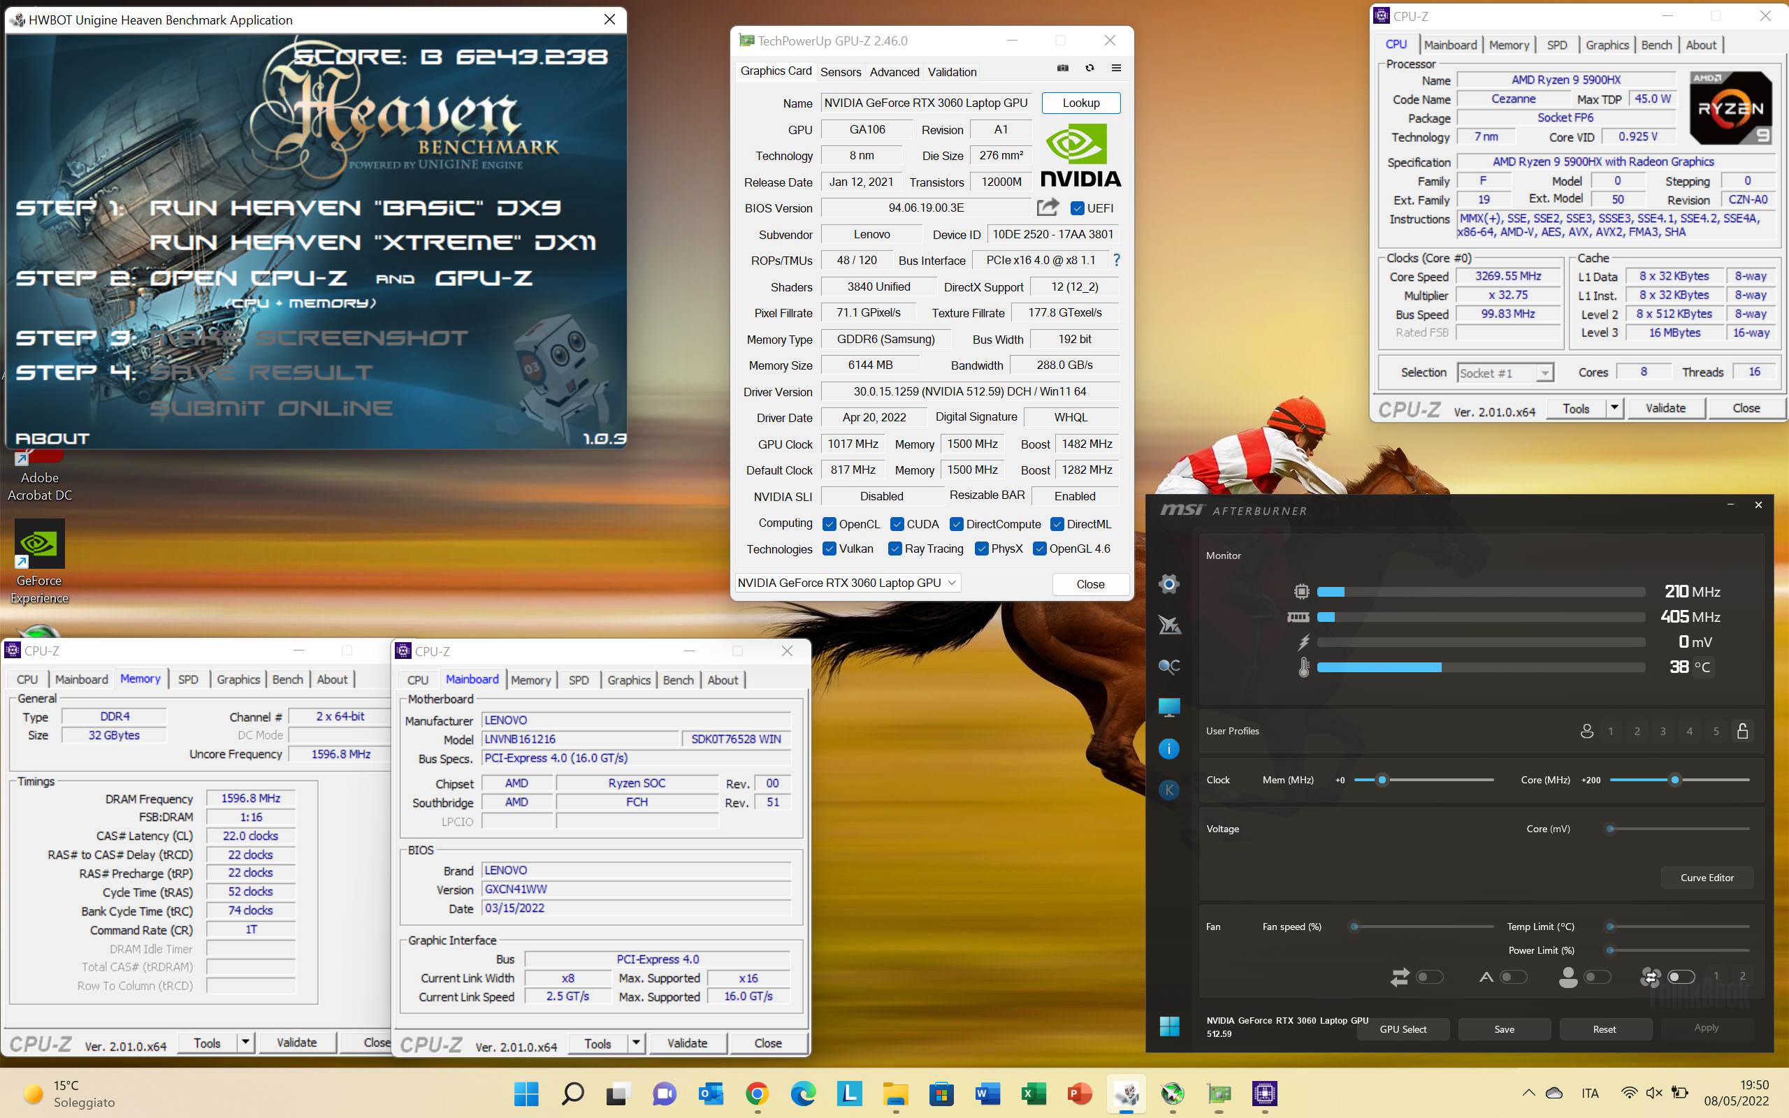Toggle DirectML checkbox in GPU-Z
Image resolution: width=1789 pixels, height=1118 pixels.
click(x=1057, y=523)
